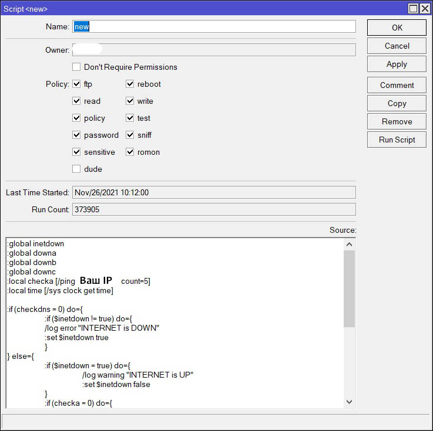433x431 pixels.
Task: Click the ':set $inetdown false' line
Action: coord(116,385)
